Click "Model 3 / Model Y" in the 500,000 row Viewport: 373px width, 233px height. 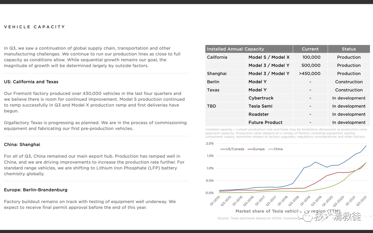[x=269, y=65]
